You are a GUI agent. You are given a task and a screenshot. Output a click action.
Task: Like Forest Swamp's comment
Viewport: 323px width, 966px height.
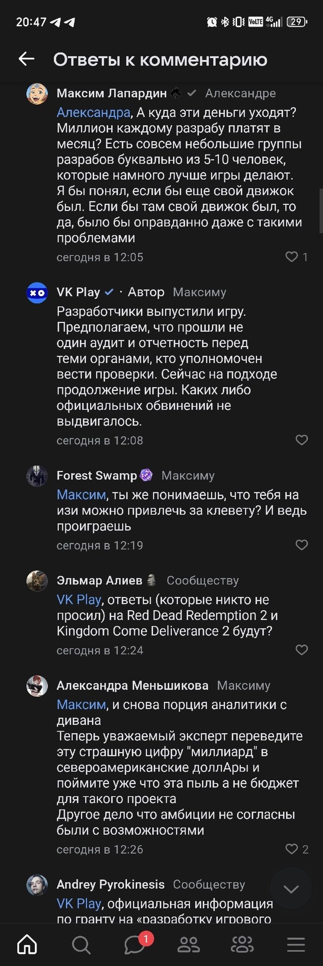(x=302, y=545)
